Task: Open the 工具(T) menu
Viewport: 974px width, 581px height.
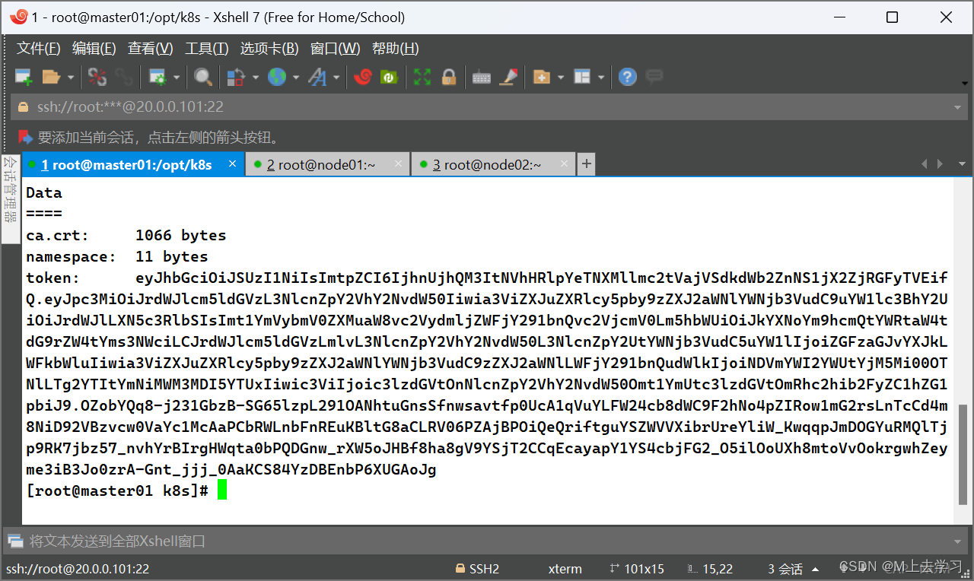Action: click(x=207, y=49)
